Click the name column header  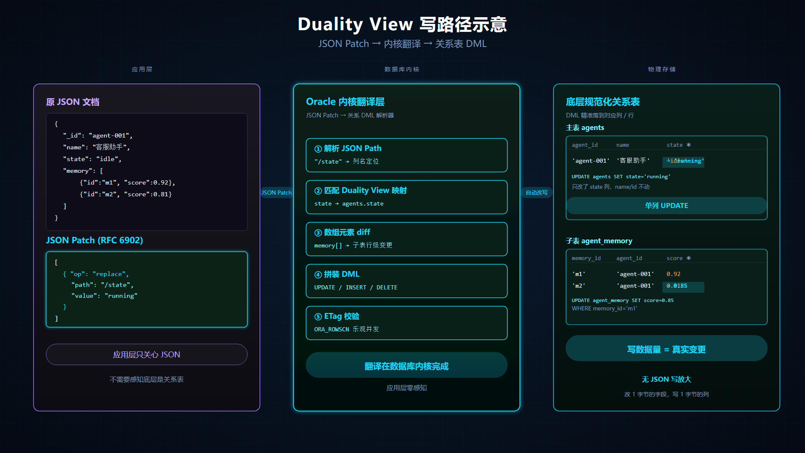click(x=623, y=145)
